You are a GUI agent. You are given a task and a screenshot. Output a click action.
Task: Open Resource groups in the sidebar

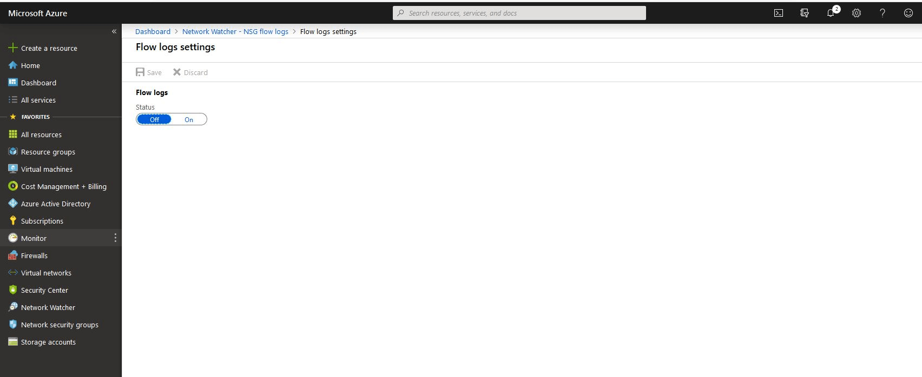tap(48, 152)
